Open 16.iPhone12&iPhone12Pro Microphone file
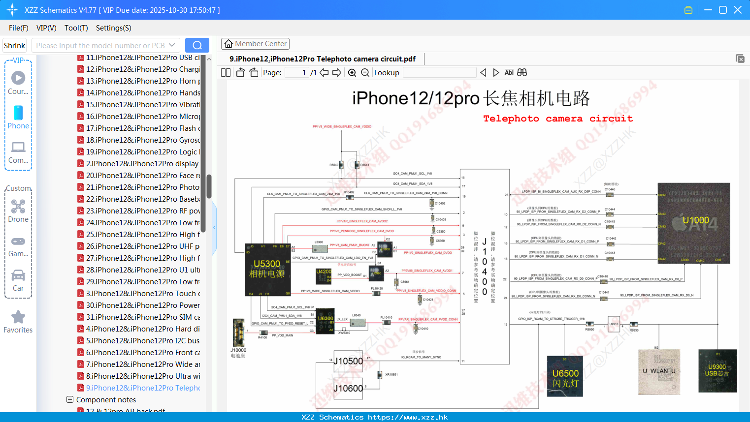This screenshot has height=422, width=750. coord(138,117)
